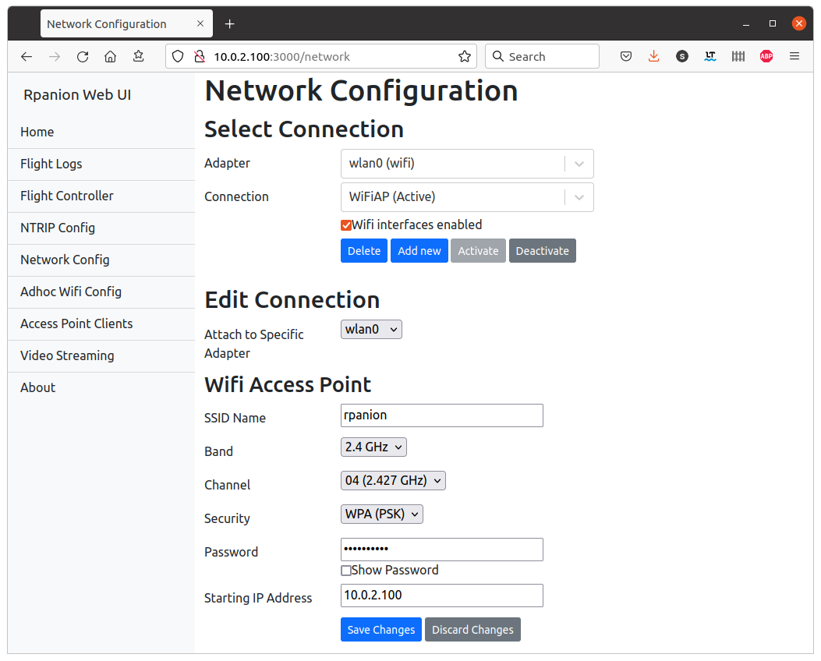
Task: Open a new browser tab
Action: 229,24
